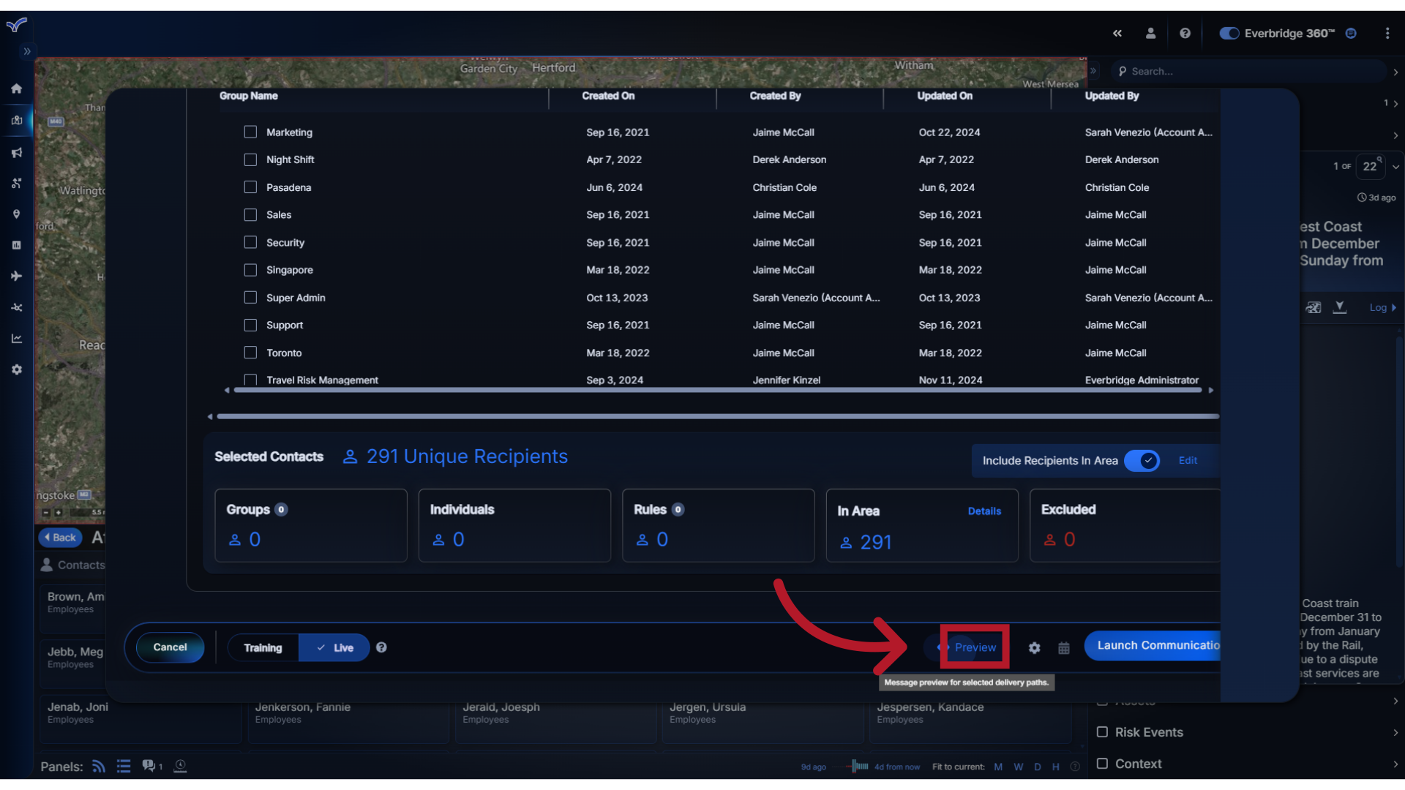Select the Night Shift group checkbox
Image resolution: width=1405 pixels, height=790 pixels.
250,159
